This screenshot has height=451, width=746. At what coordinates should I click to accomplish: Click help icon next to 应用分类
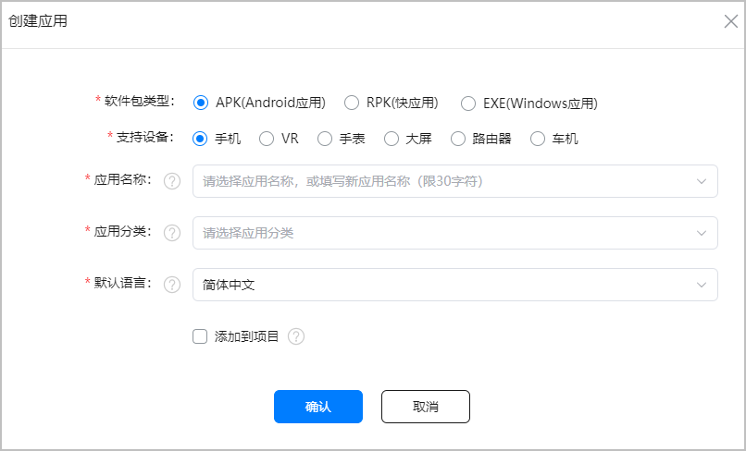point(171,233)
